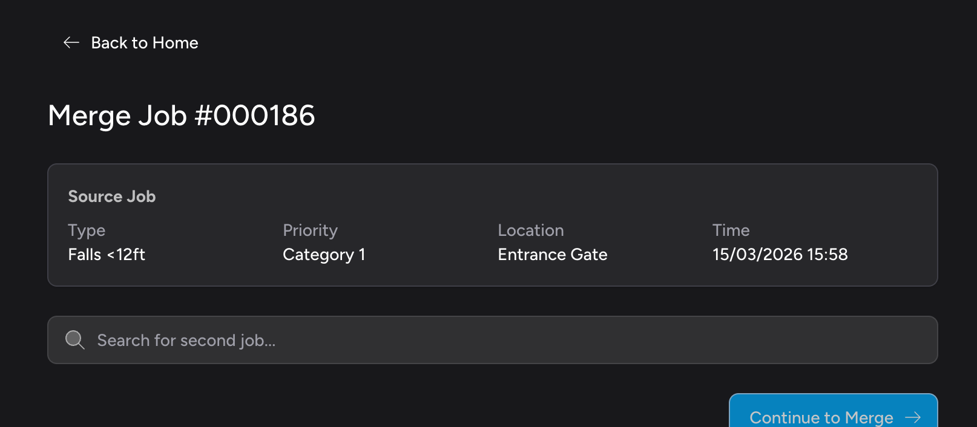
Task: Click the Category 1 priority value
Action: pyautogui.click(x=324, y=254)
